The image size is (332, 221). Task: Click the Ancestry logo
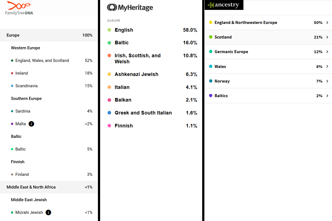click(x=224, y=5)
